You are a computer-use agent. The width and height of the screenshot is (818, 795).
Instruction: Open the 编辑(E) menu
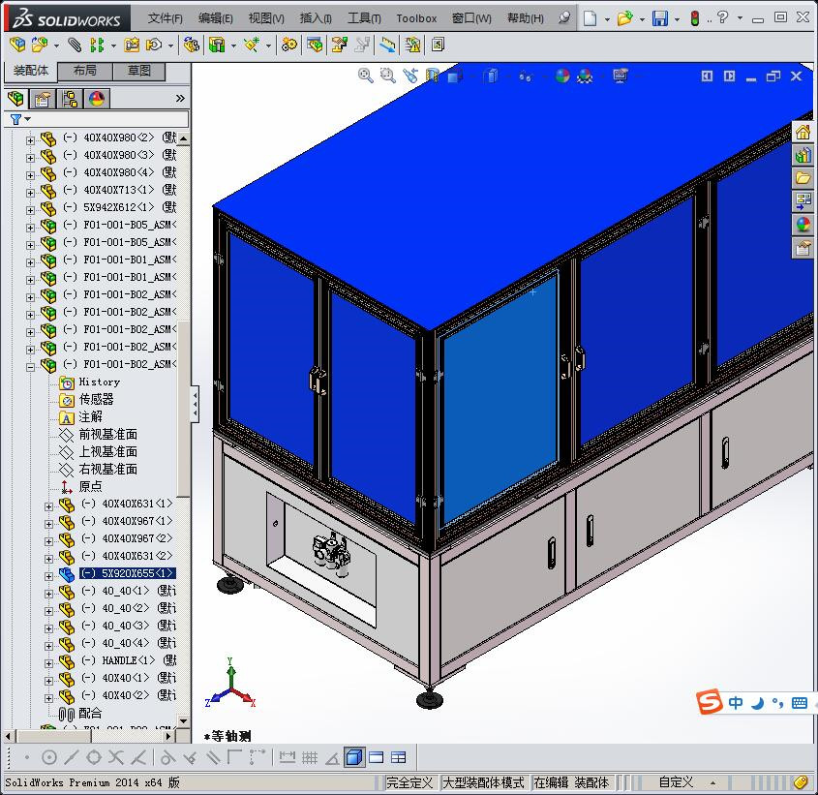pyautogui.click(x=216, y=18)
